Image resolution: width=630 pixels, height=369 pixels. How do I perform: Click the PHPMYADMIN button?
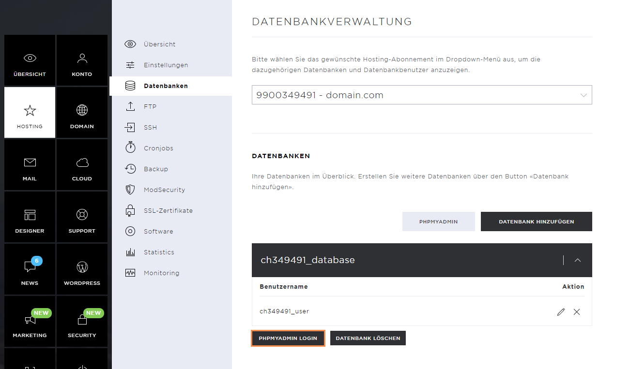(439, 221)
